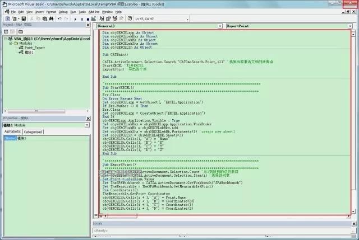The height and width of the screenshot is (240, 359).
Task: Open the Edit menu
Action: [21, 12]
